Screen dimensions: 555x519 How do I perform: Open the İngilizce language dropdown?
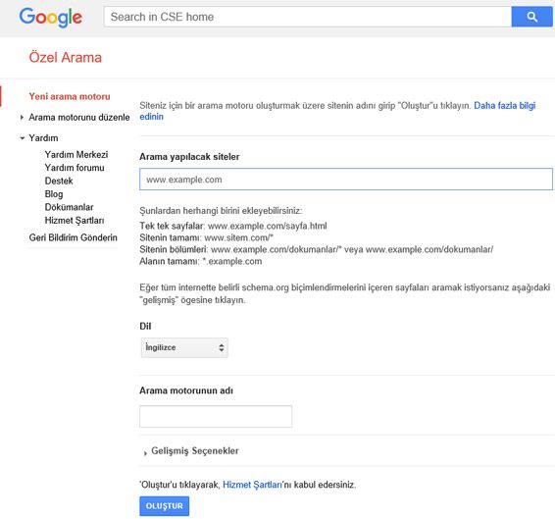click(x=184, y=347)
